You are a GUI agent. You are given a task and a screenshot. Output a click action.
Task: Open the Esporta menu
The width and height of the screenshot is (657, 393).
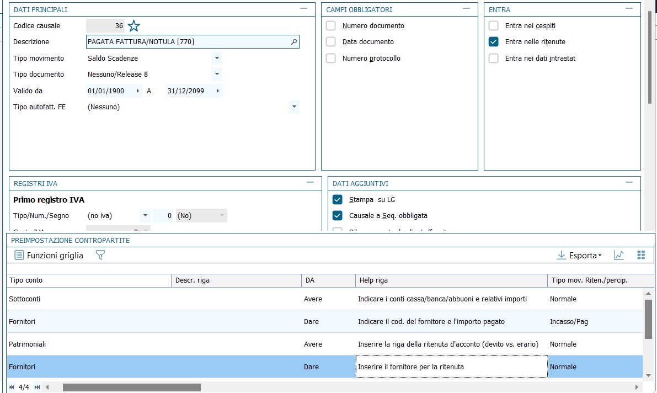click(x=579, y=255)
